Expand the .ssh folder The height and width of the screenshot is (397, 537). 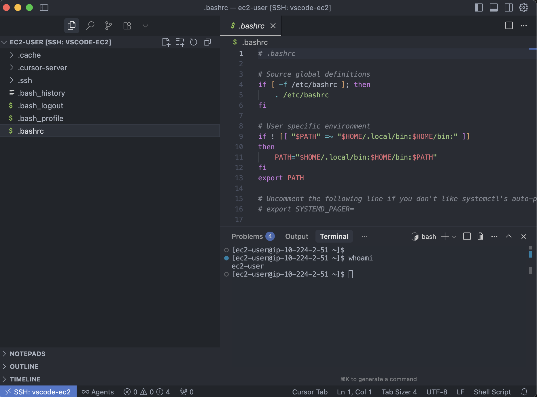pos(110,80)
